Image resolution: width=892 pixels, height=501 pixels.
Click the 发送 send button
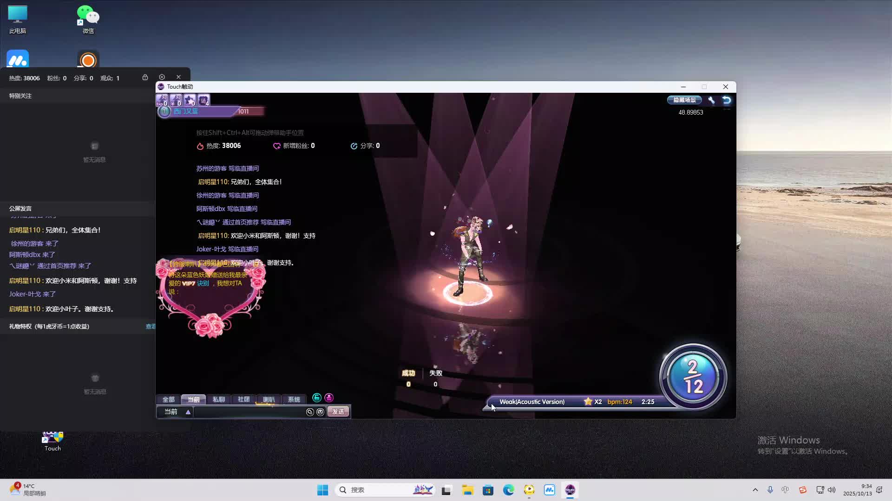coord(338,412)
